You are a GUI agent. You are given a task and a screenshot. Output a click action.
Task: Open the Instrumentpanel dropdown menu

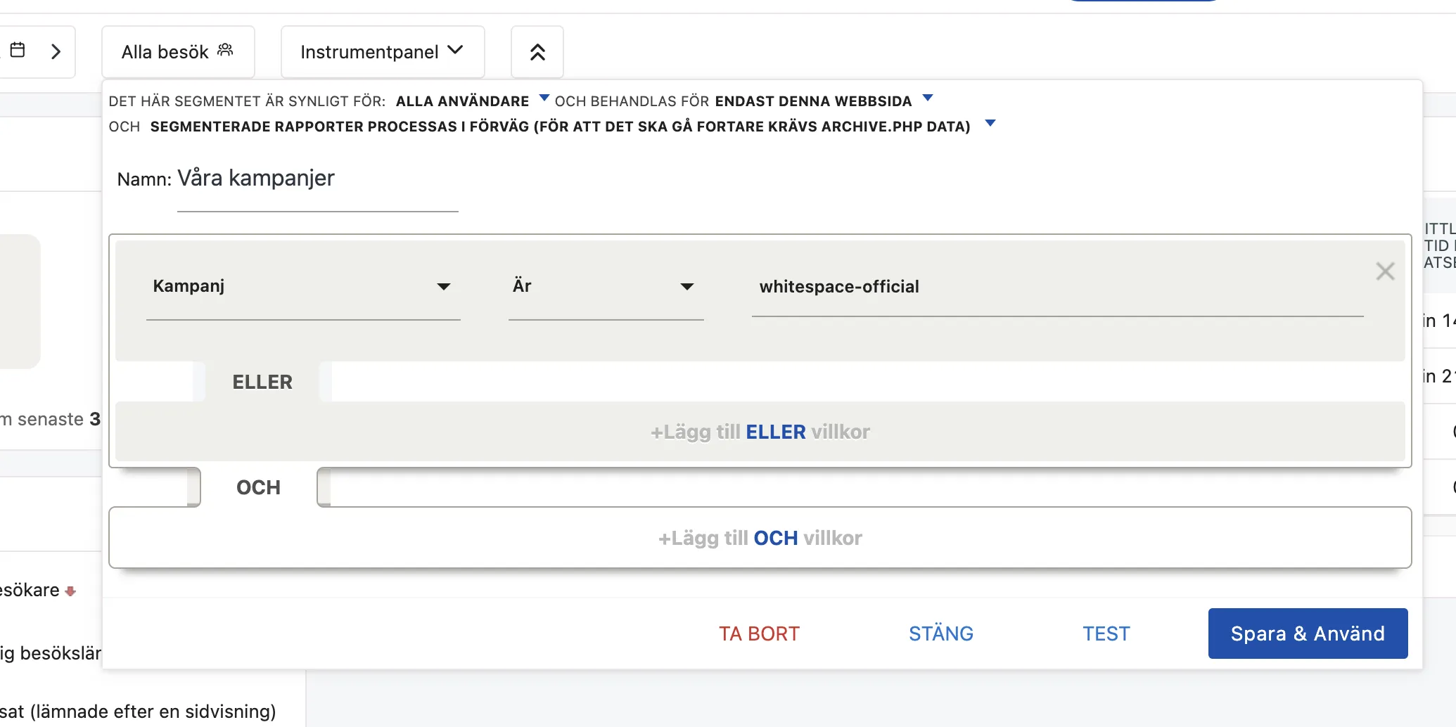[x=382, y=52]
